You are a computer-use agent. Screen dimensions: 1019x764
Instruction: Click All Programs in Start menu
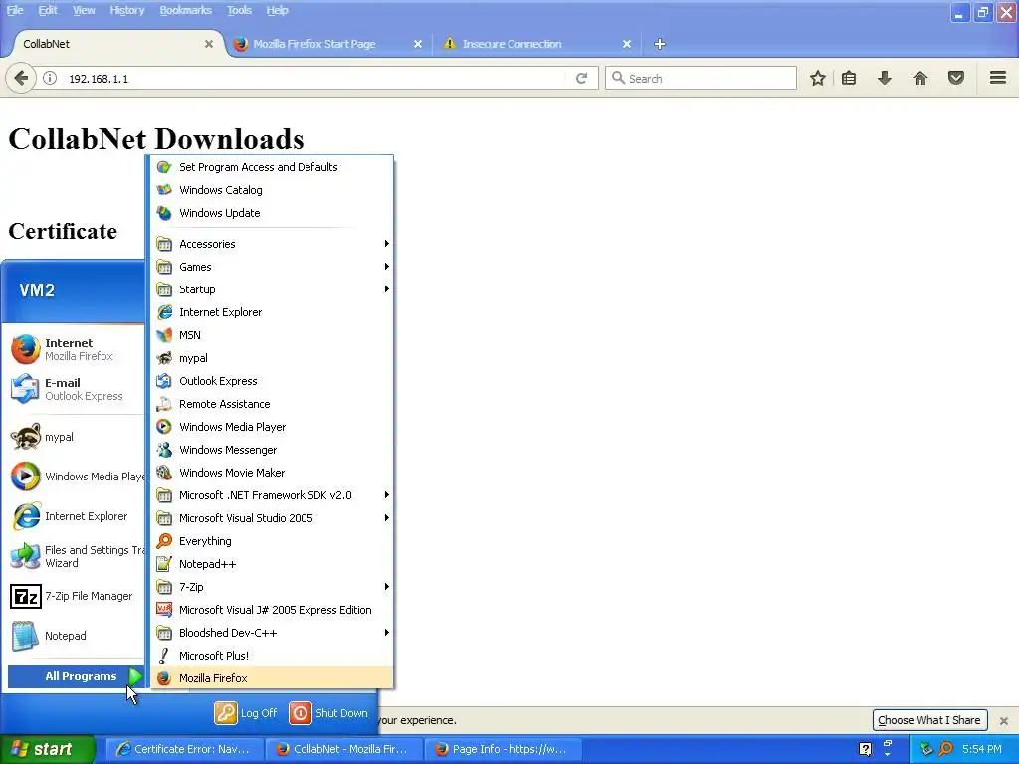tap(76, 676)
